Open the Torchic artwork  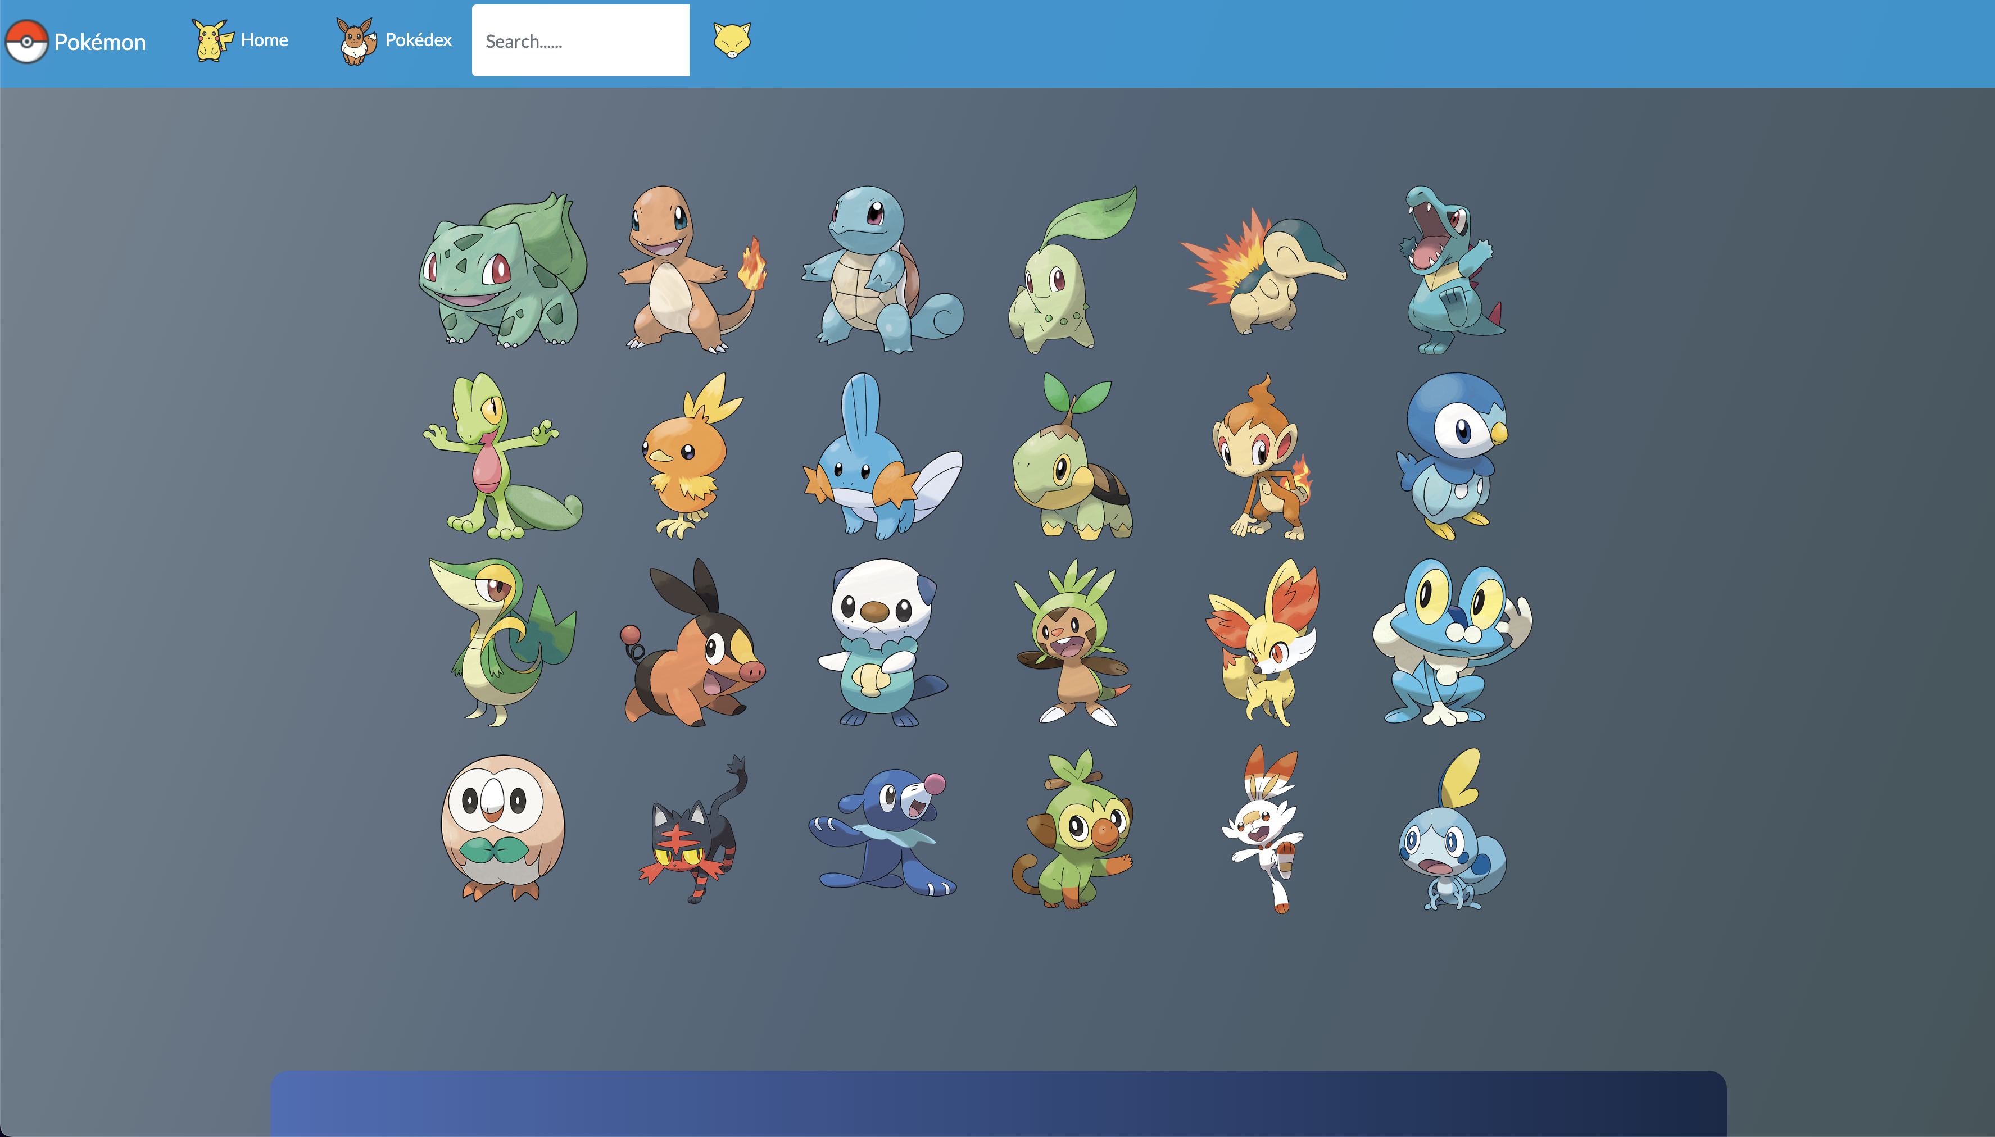(693, 456)
